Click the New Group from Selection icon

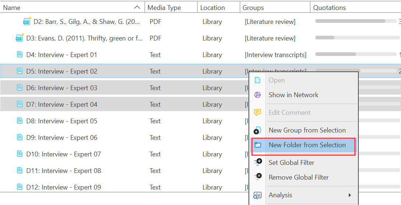tap(258, 130)
